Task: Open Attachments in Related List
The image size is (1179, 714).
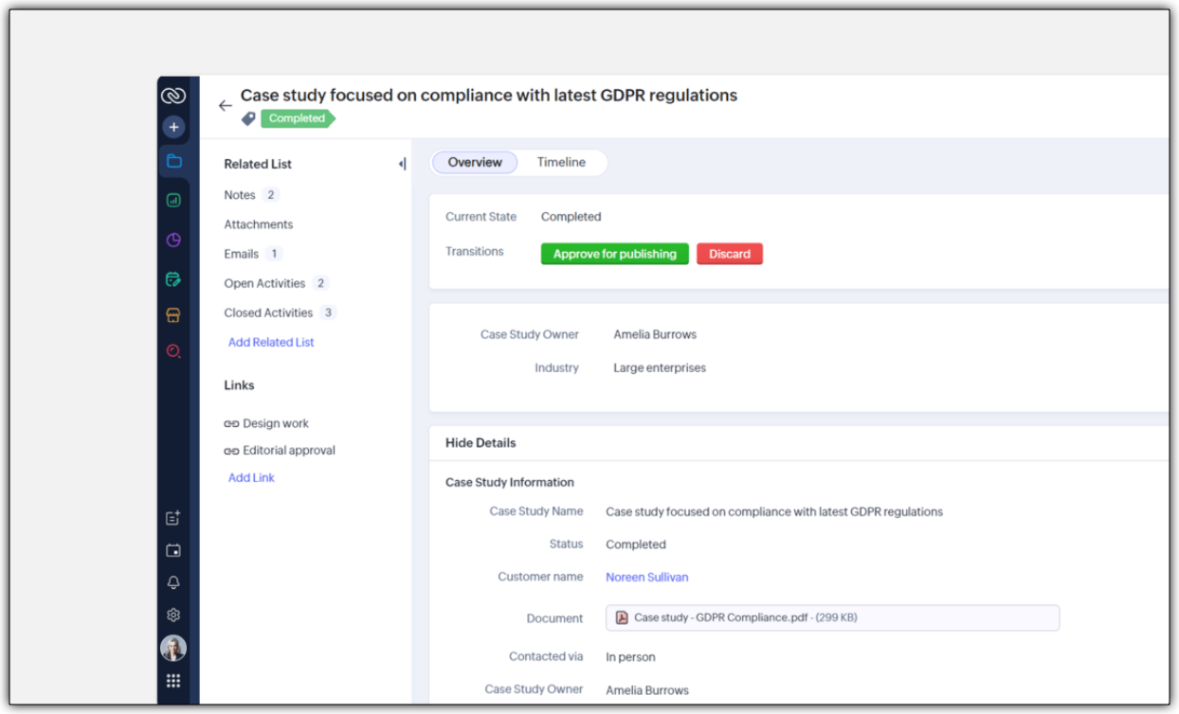Action: click(x=259, y=224)
